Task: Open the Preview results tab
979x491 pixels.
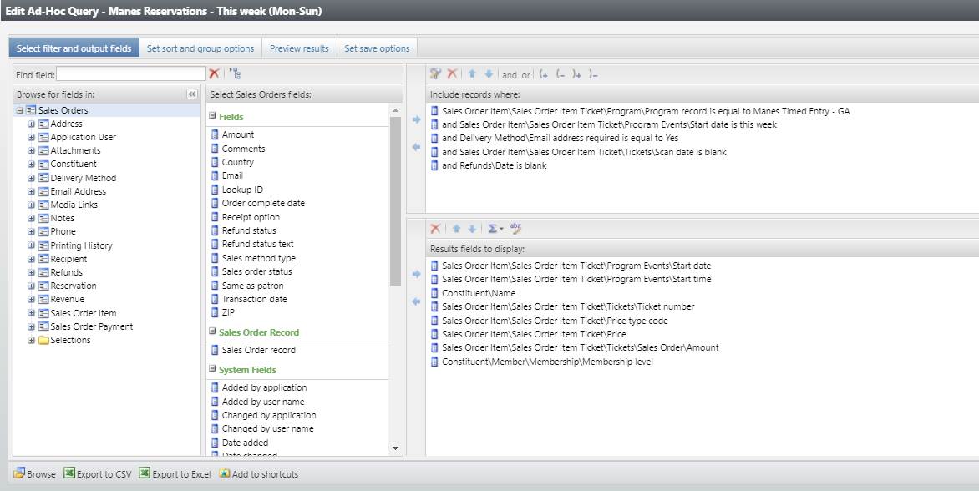Action: pos(299,48)
